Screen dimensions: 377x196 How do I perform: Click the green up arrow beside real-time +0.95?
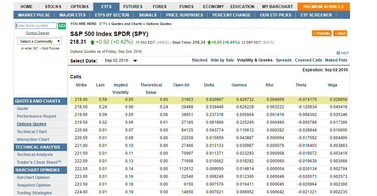[209, 42]
